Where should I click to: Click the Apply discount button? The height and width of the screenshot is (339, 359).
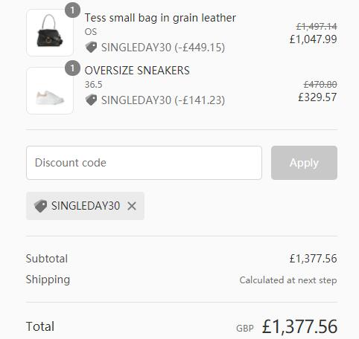304,163
